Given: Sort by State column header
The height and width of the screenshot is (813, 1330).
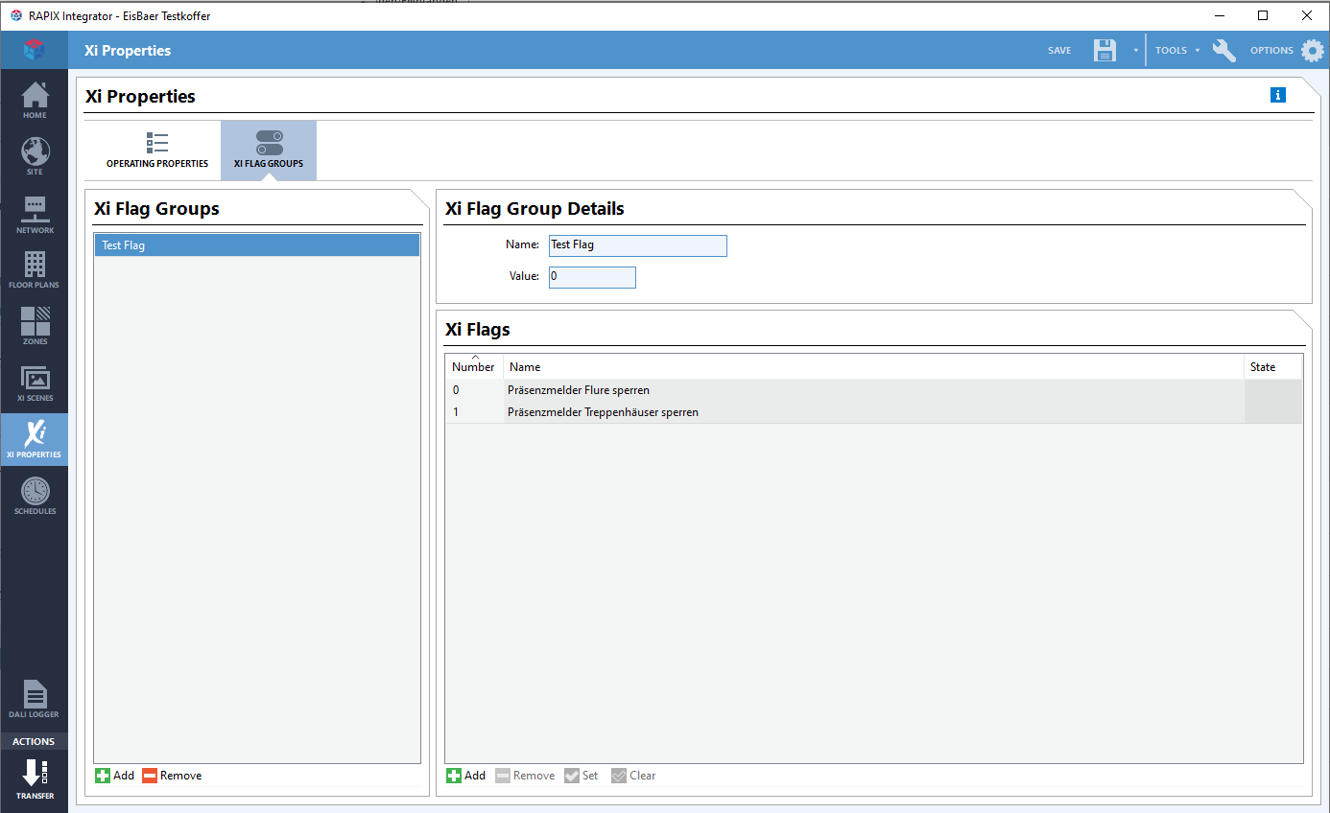Looking at the screenshot, I should click(x=1273, y=367).
